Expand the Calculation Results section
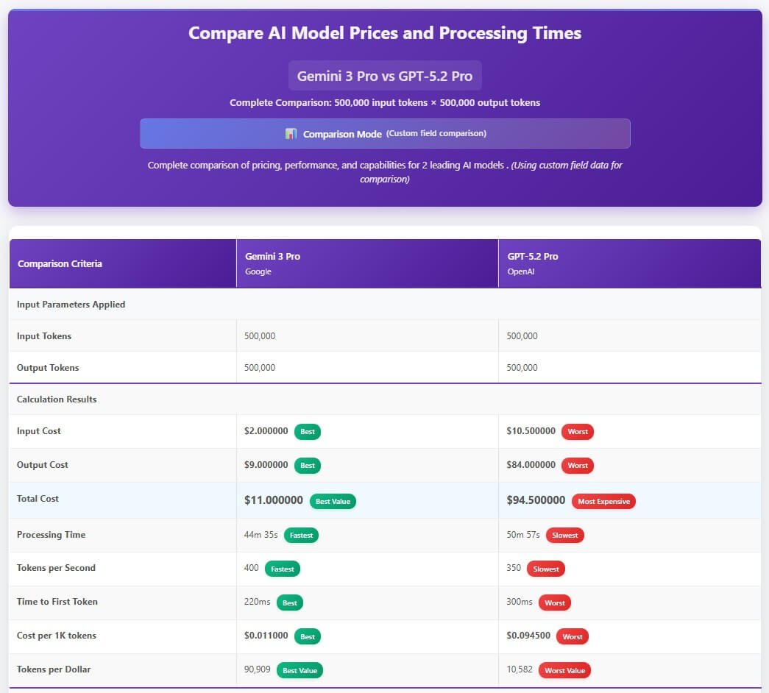This screenshot has height=693, width=769. pos(57,399)
